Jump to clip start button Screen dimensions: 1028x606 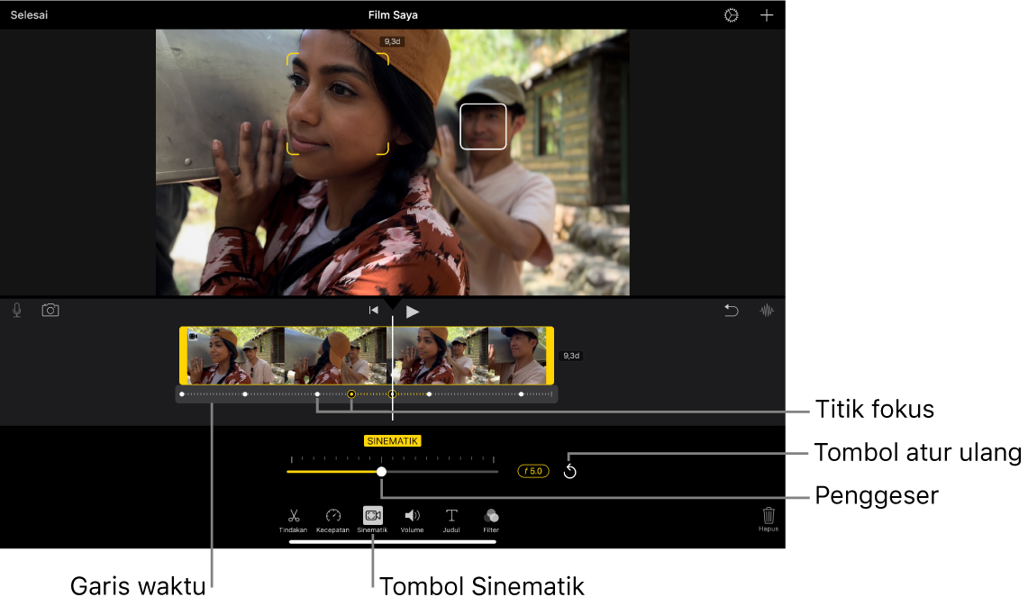pos(373,311)
